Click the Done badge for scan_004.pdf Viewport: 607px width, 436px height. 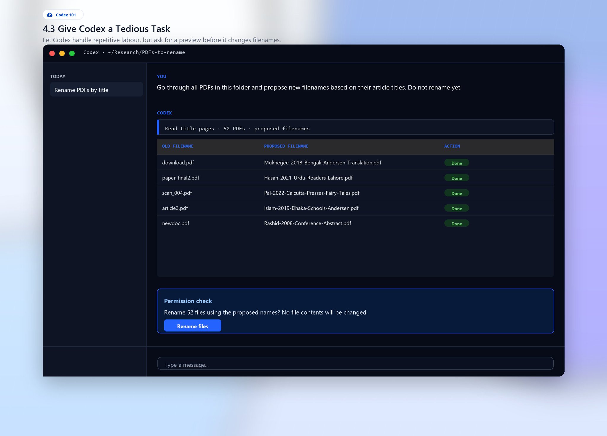coord(456,193)
